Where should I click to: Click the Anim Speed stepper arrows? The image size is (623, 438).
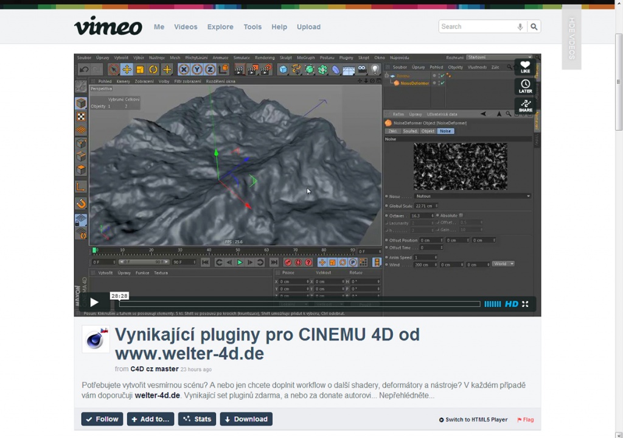click(x=436, y=258)
